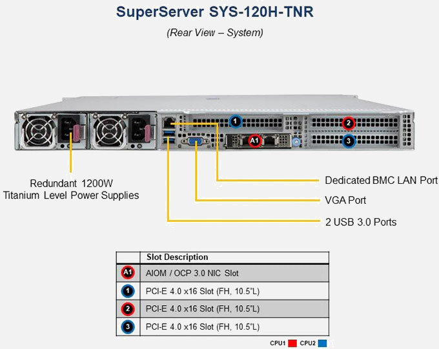Click the "Redundant 1200W" label text

point(72,184)
